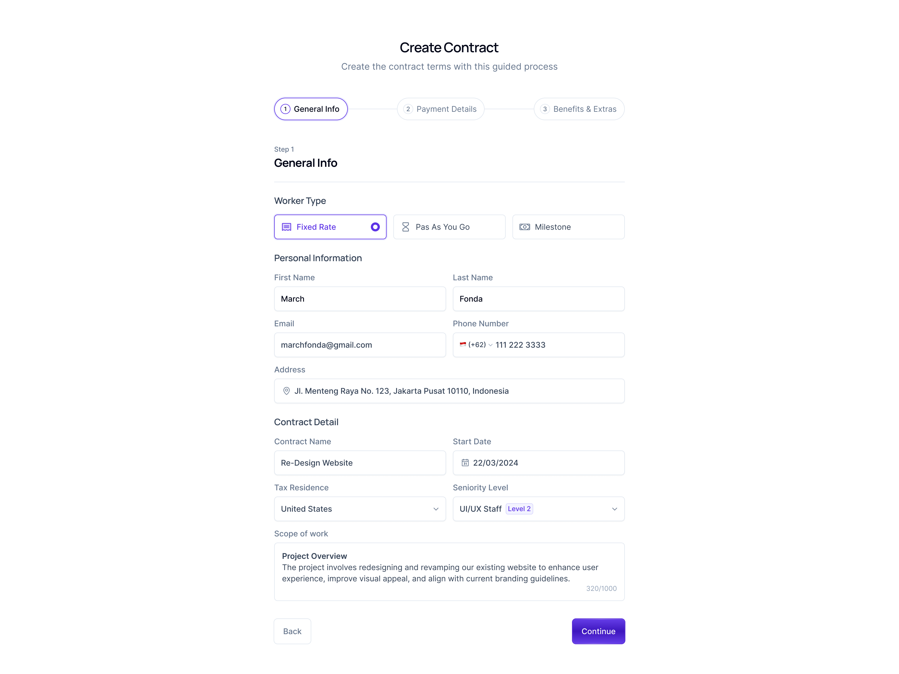Click the hourglass icon beside Pas As You Go

(x=406, y=227)
